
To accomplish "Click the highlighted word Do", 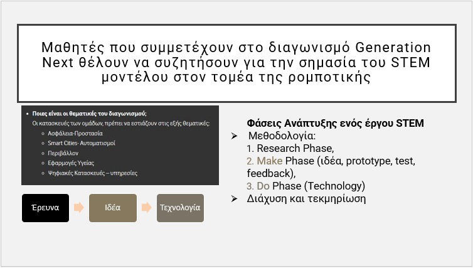I will 263,186.
